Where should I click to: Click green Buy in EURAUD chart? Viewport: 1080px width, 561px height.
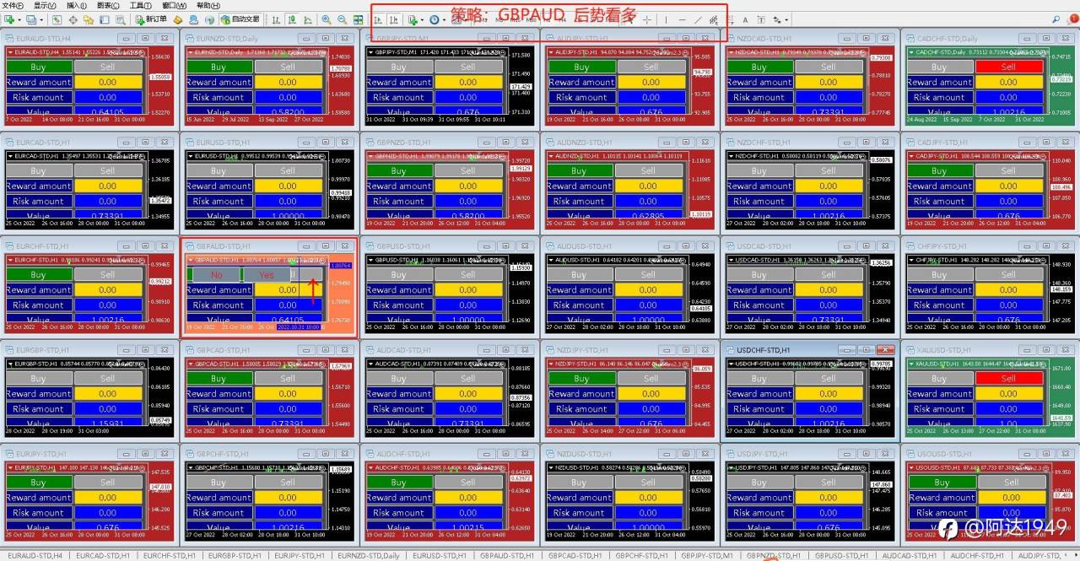coord(38,67)
